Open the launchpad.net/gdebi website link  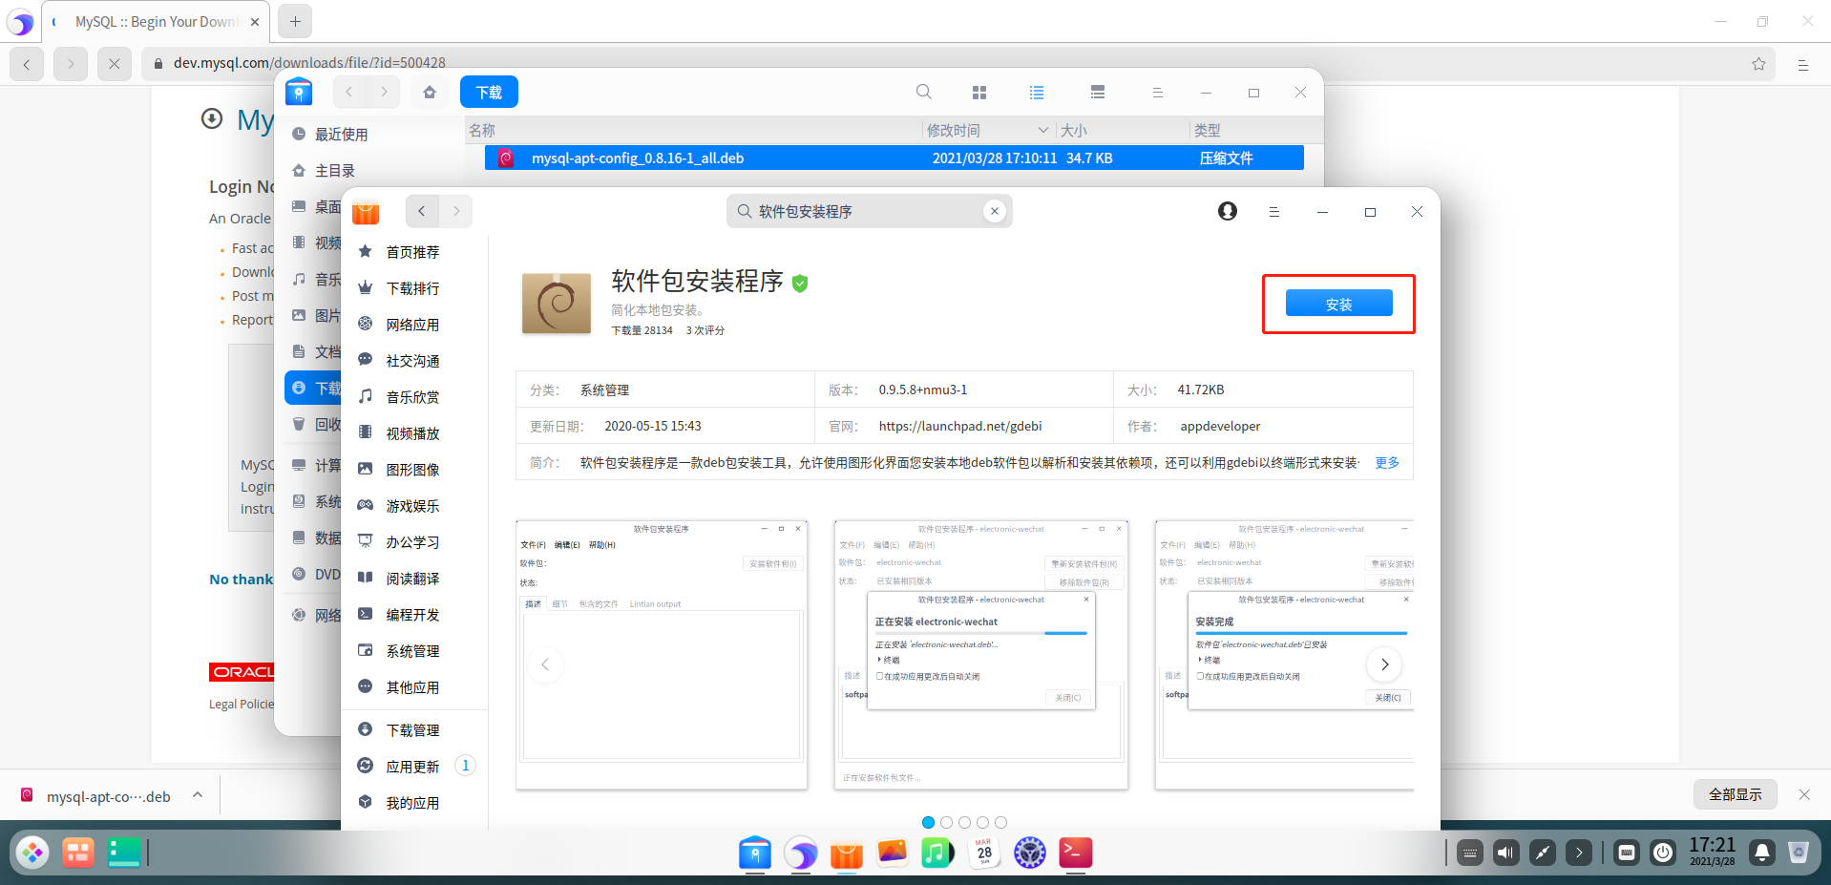click(959, 427)
